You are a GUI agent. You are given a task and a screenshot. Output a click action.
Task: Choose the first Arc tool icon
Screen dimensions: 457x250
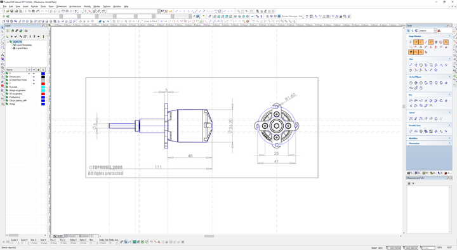coord(411,100)
